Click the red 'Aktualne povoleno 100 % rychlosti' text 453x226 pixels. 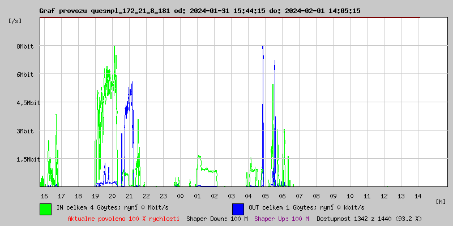click(123, 219)
